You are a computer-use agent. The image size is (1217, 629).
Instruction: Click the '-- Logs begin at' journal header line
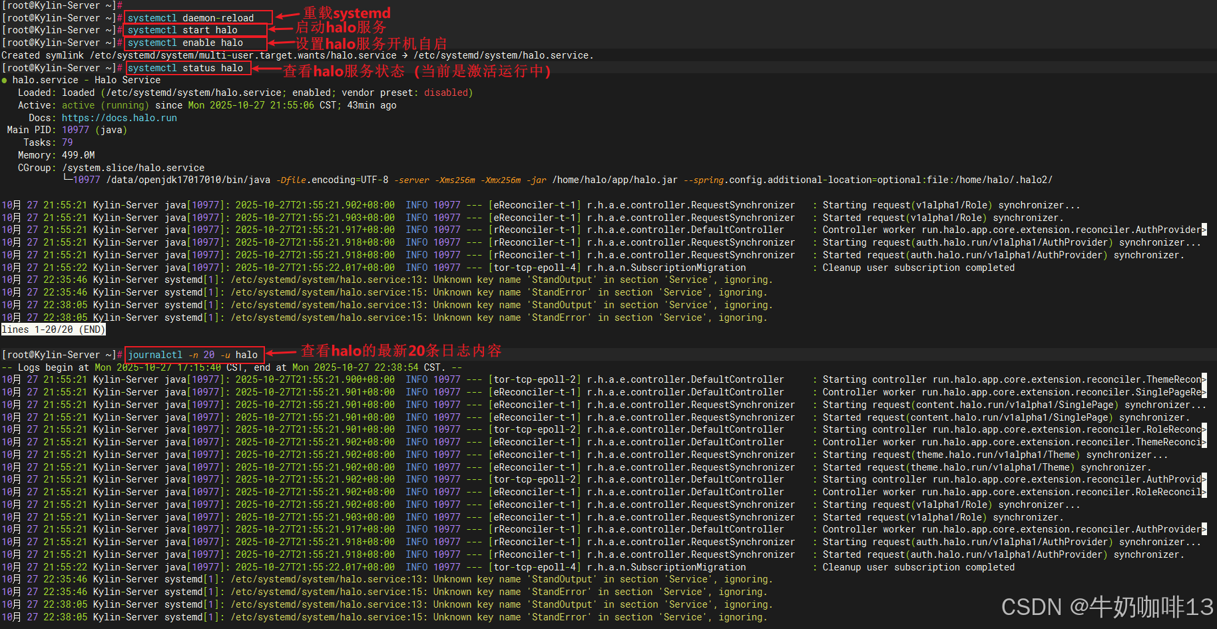pos(232,367)
